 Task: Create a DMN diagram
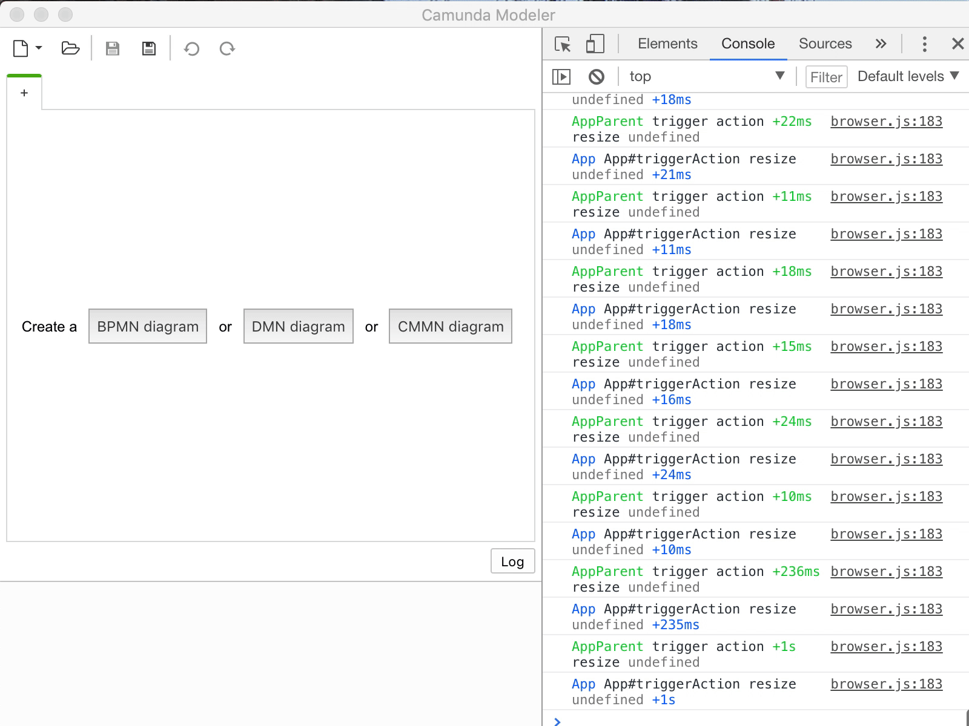pos(299,326)
